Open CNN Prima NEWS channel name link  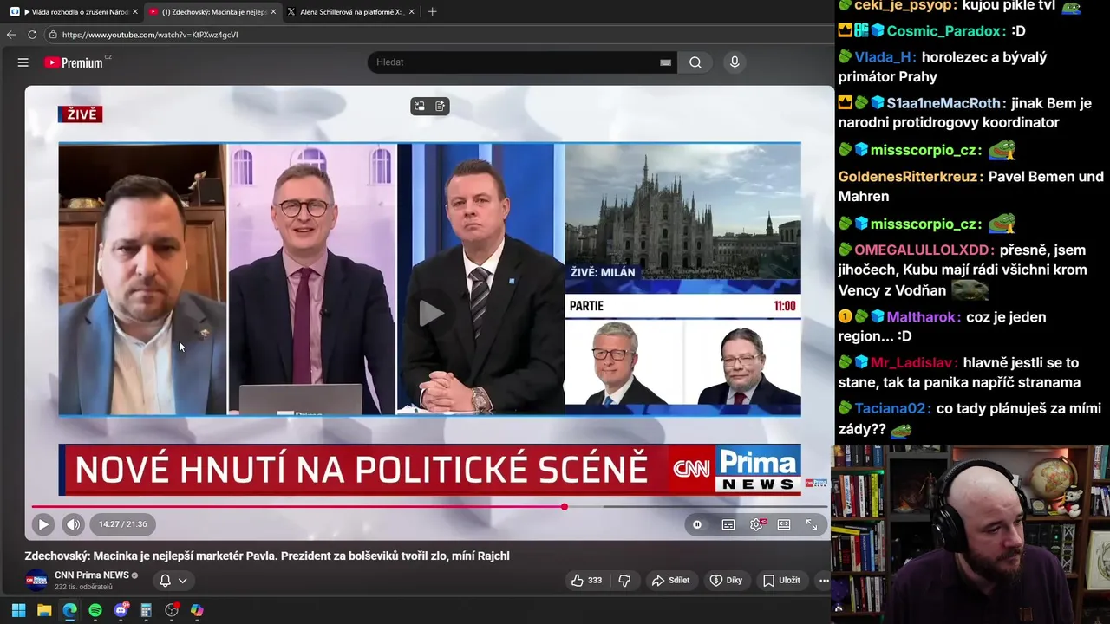pos(92,575)
